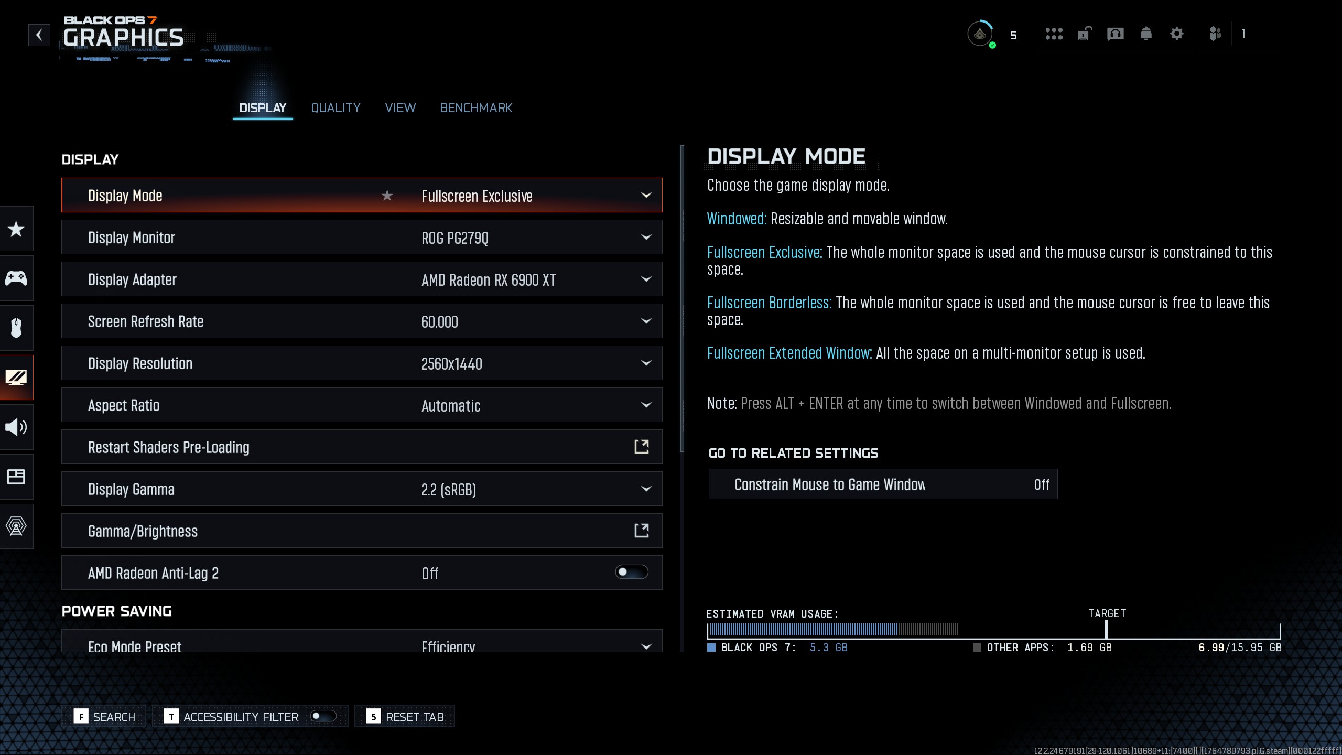The image size is (1342, 755).
Task: Open Mouse settings in the sidebar
Action: point(16,328)
